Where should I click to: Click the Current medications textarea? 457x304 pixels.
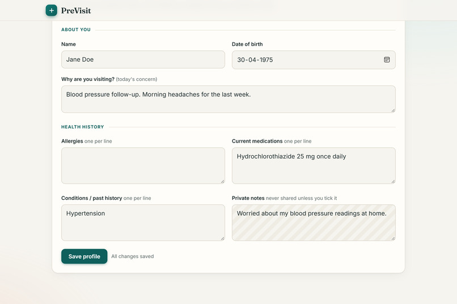pyautogui.click(x=314, y=165)
